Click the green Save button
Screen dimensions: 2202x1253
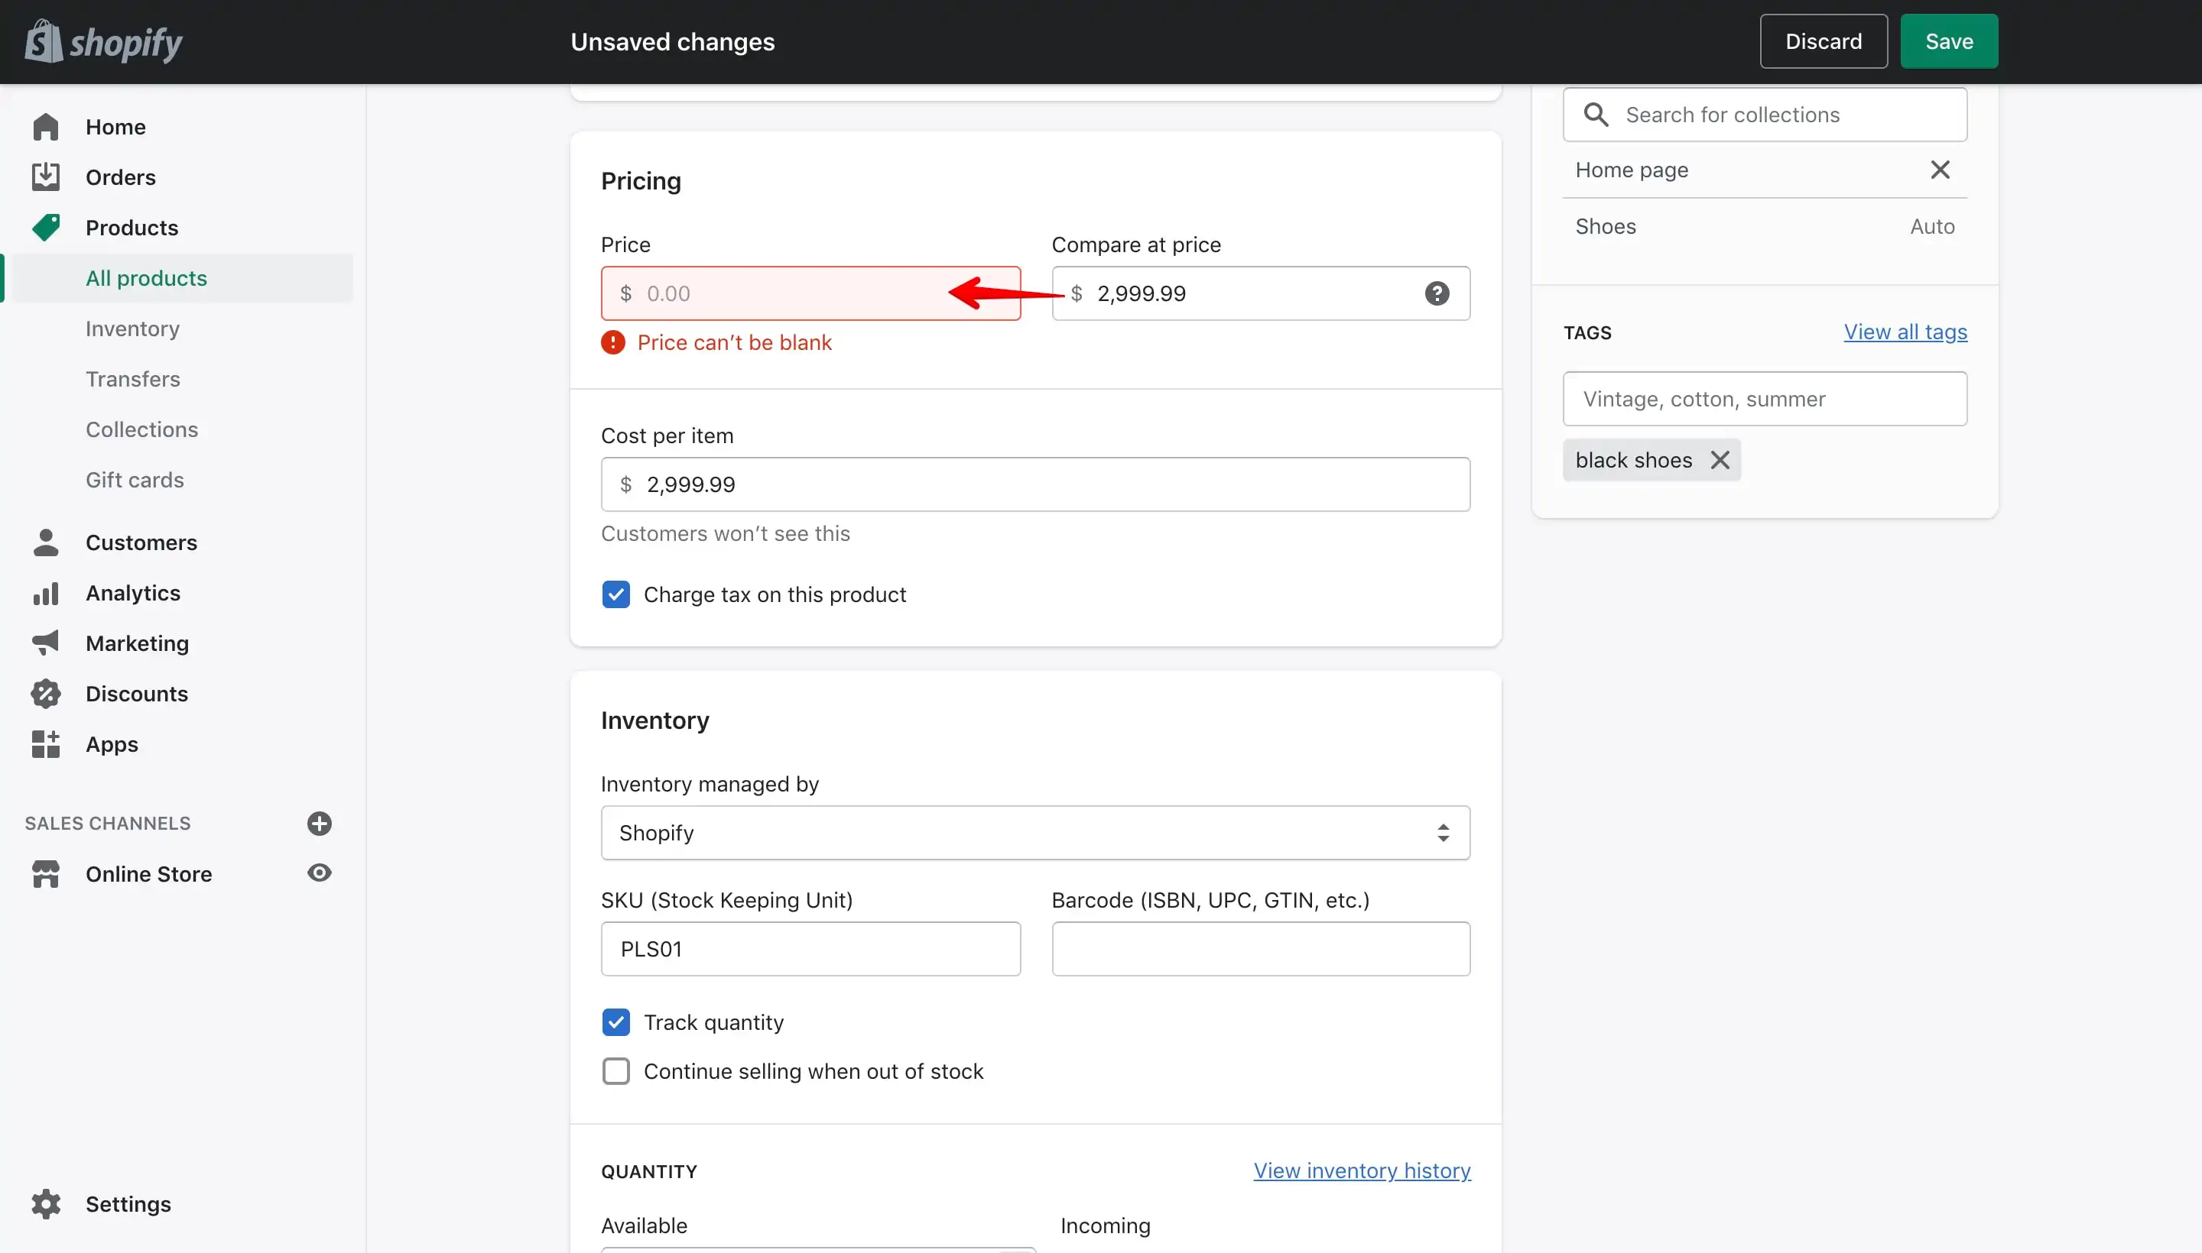1949,41
